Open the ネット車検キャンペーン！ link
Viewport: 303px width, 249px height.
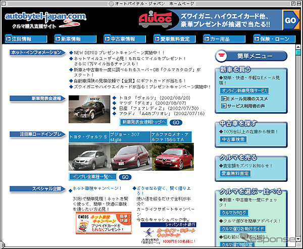click(97, 188)
